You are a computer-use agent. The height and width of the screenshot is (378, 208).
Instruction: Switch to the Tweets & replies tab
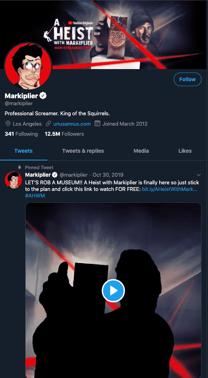coord(83,151)
